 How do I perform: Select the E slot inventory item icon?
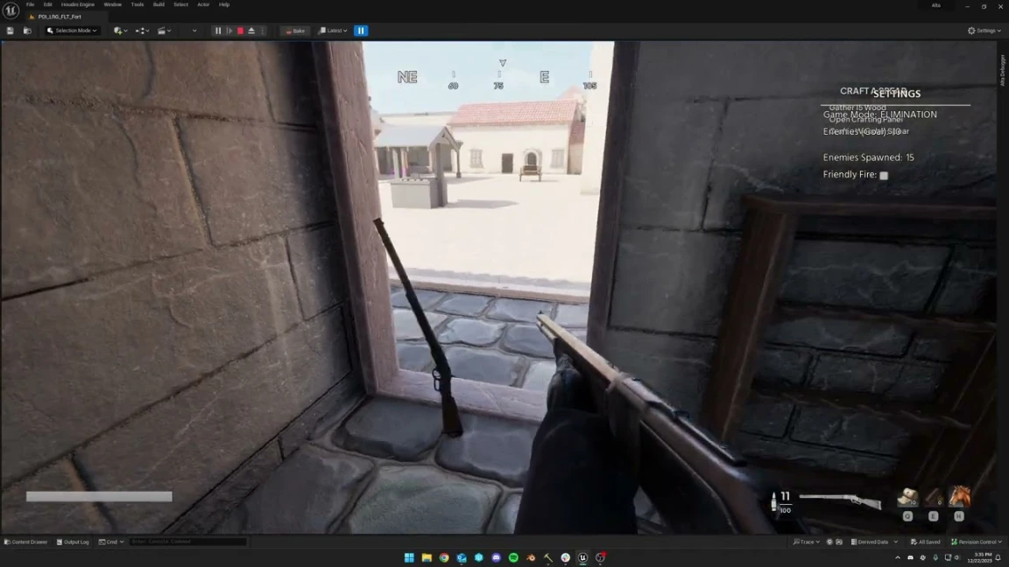933,496
